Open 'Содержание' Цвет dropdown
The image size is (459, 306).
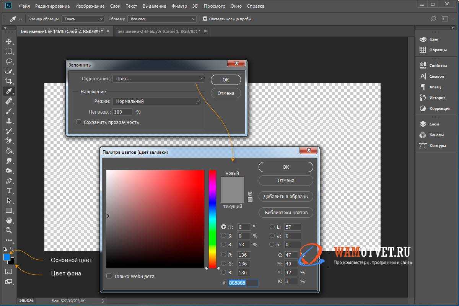tap(159, 78)
